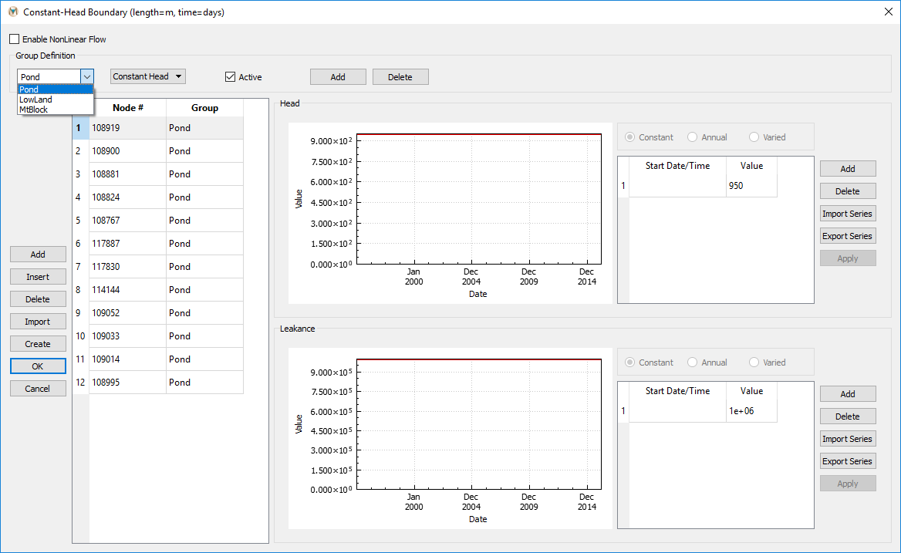
Task: Select Varied radio button in Head section
Action: (x=754, y=137)
